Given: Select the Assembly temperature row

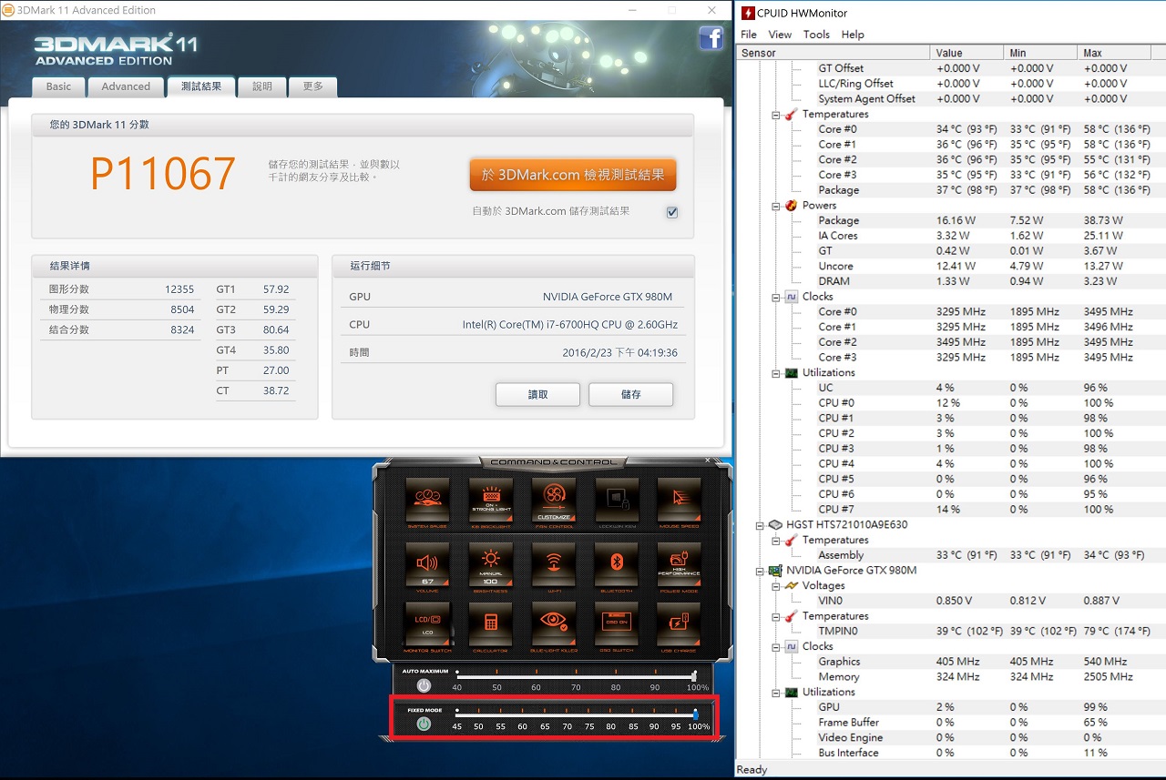Looking at the screenshot, I should click(950, 555).
